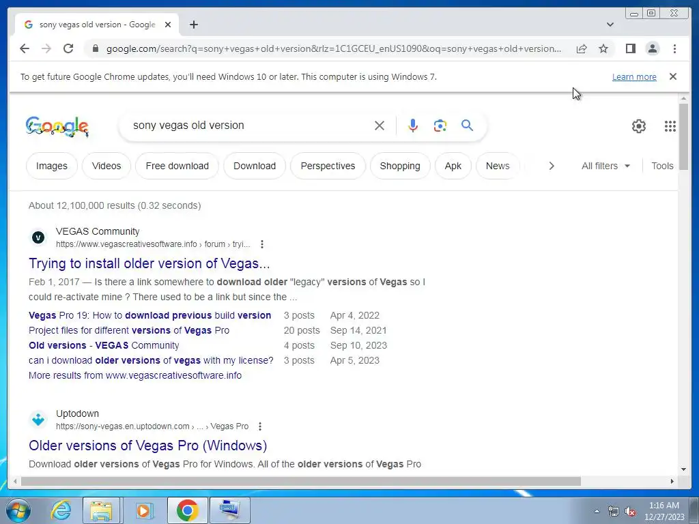The image size is (699, 524).
Task: Open the VEGAS Community result options menu
Action: [x=262, y=244]
